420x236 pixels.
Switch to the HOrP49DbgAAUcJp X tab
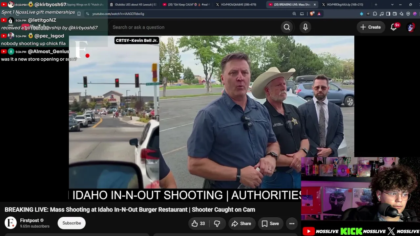coord(345,5)
